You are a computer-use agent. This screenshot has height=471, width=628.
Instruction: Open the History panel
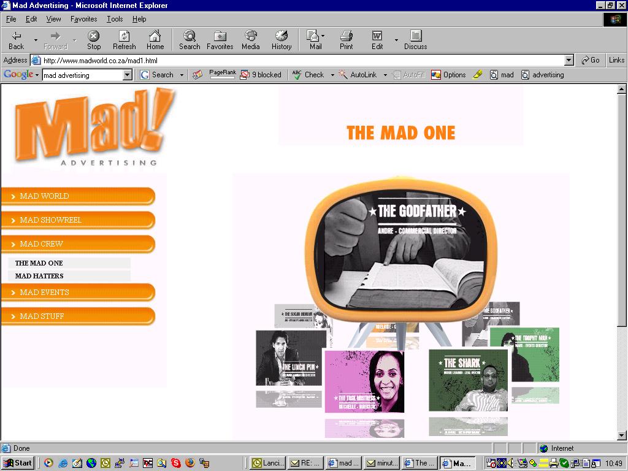coord(281,40)
